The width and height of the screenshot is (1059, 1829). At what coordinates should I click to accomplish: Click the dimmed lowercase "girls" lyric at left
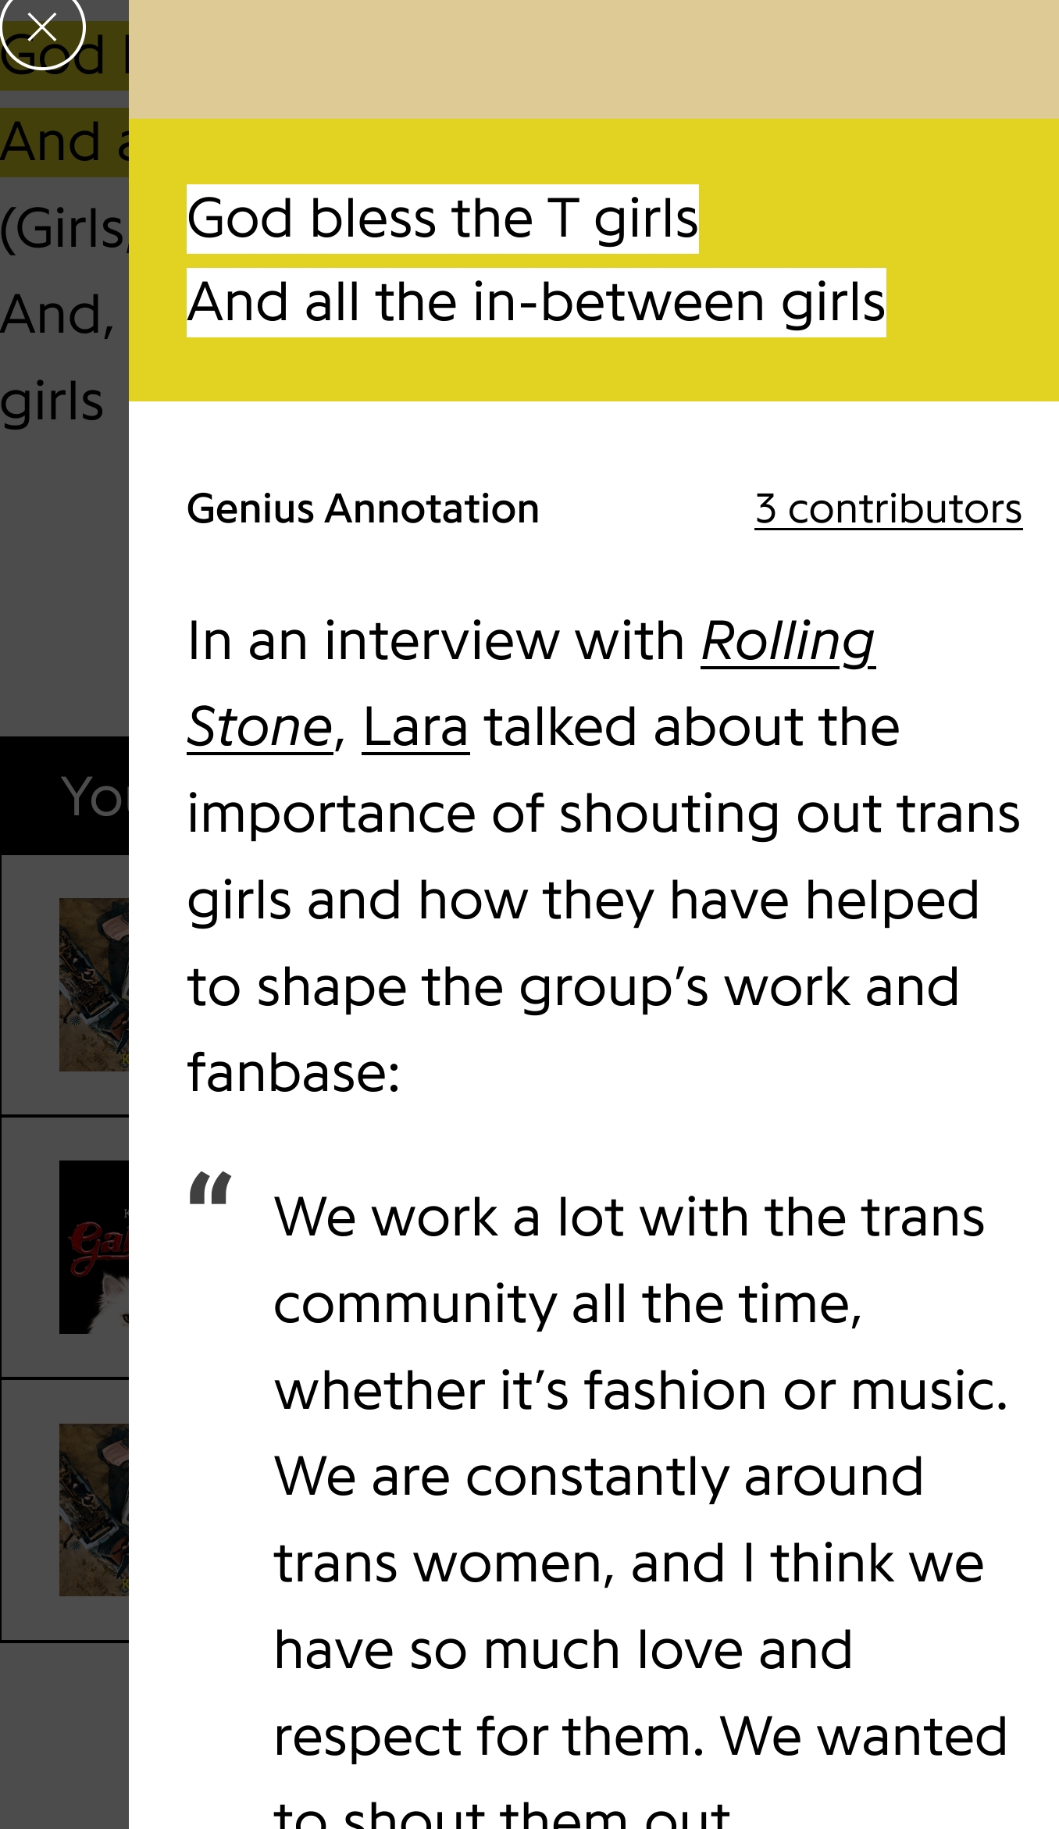52,401
